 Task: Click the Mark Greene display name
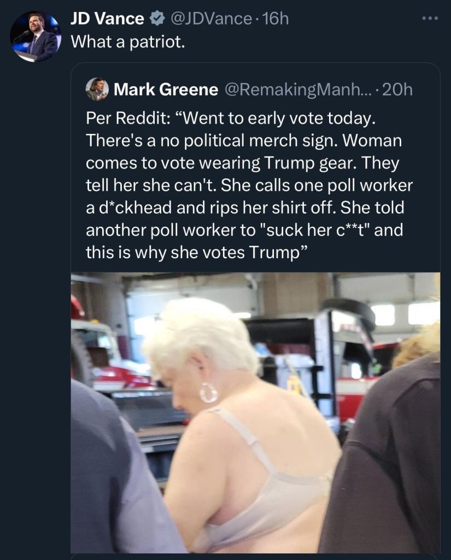coord(166,90)
